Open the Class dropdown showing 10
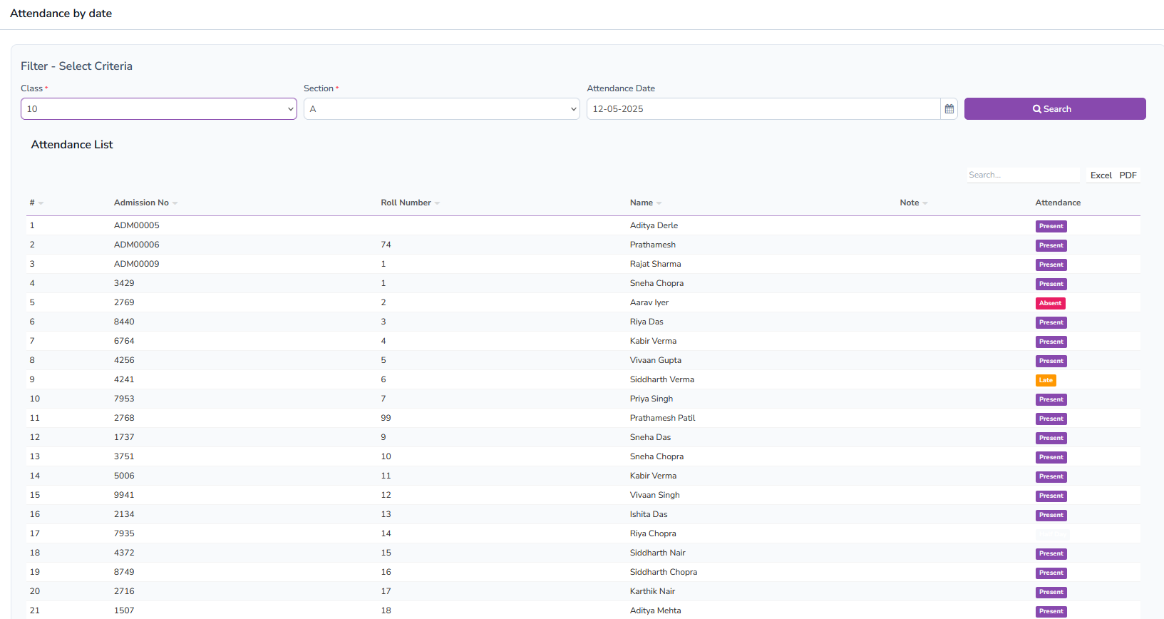 [x=158, y=109]
